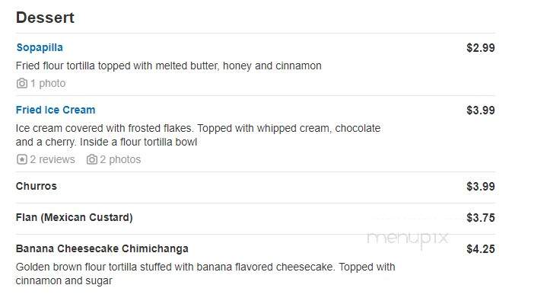544x301 pixels.
Task: Open the Fried Ice Cream link
Action: (x=56, y=110)
